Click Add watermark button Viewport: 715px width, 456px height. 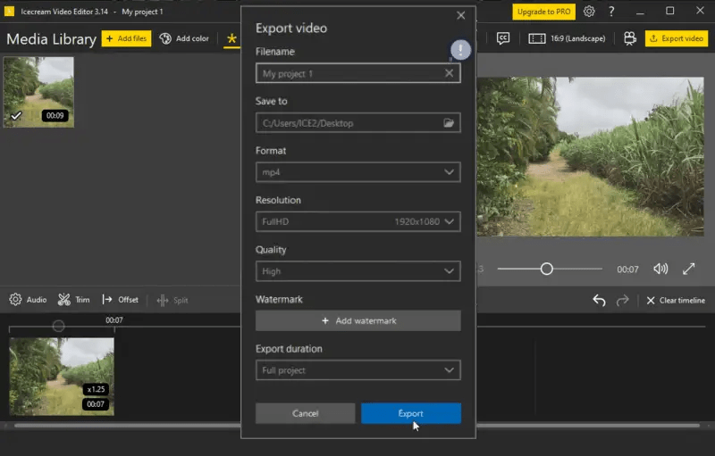click(x=358, y=321)
